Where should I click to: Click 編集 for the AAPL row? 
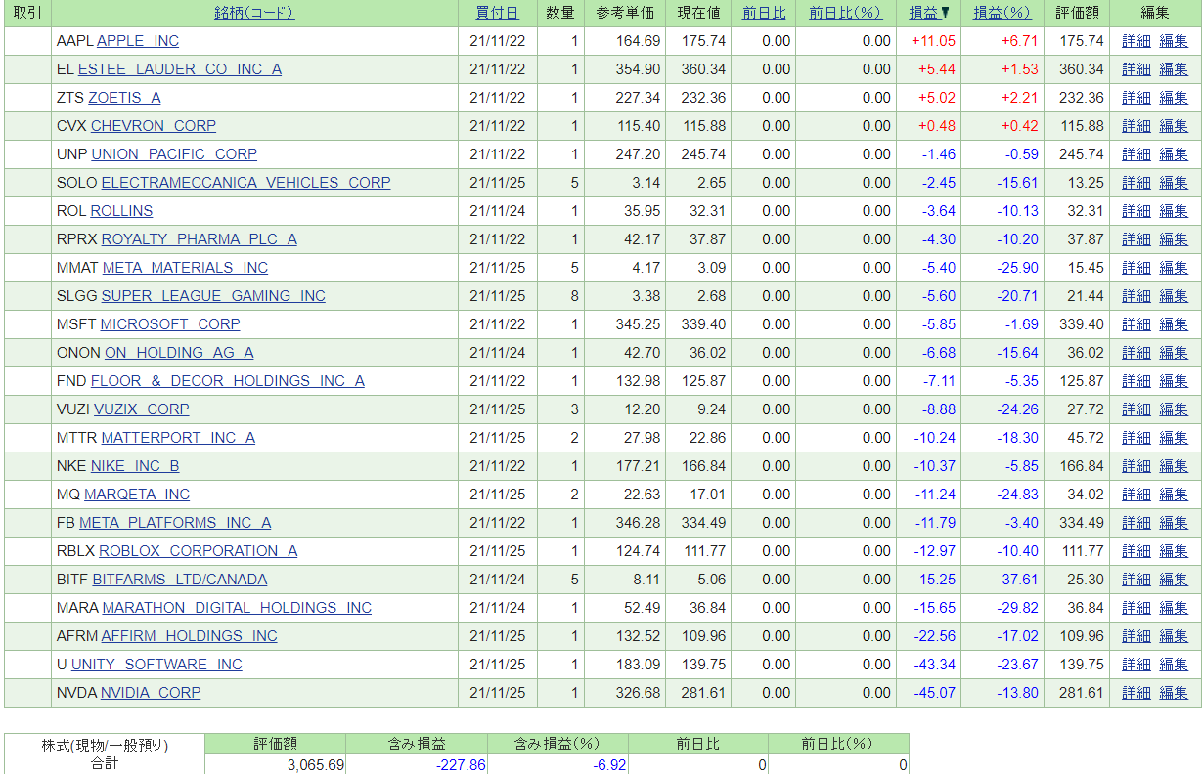point(1174,41)
